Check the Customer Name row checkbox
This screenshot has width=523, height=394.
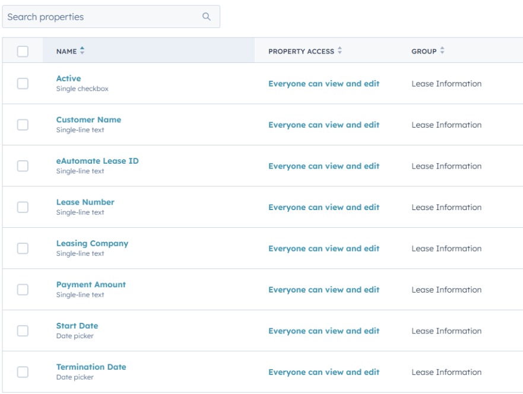pyautogui.click(x=23, y=125)
